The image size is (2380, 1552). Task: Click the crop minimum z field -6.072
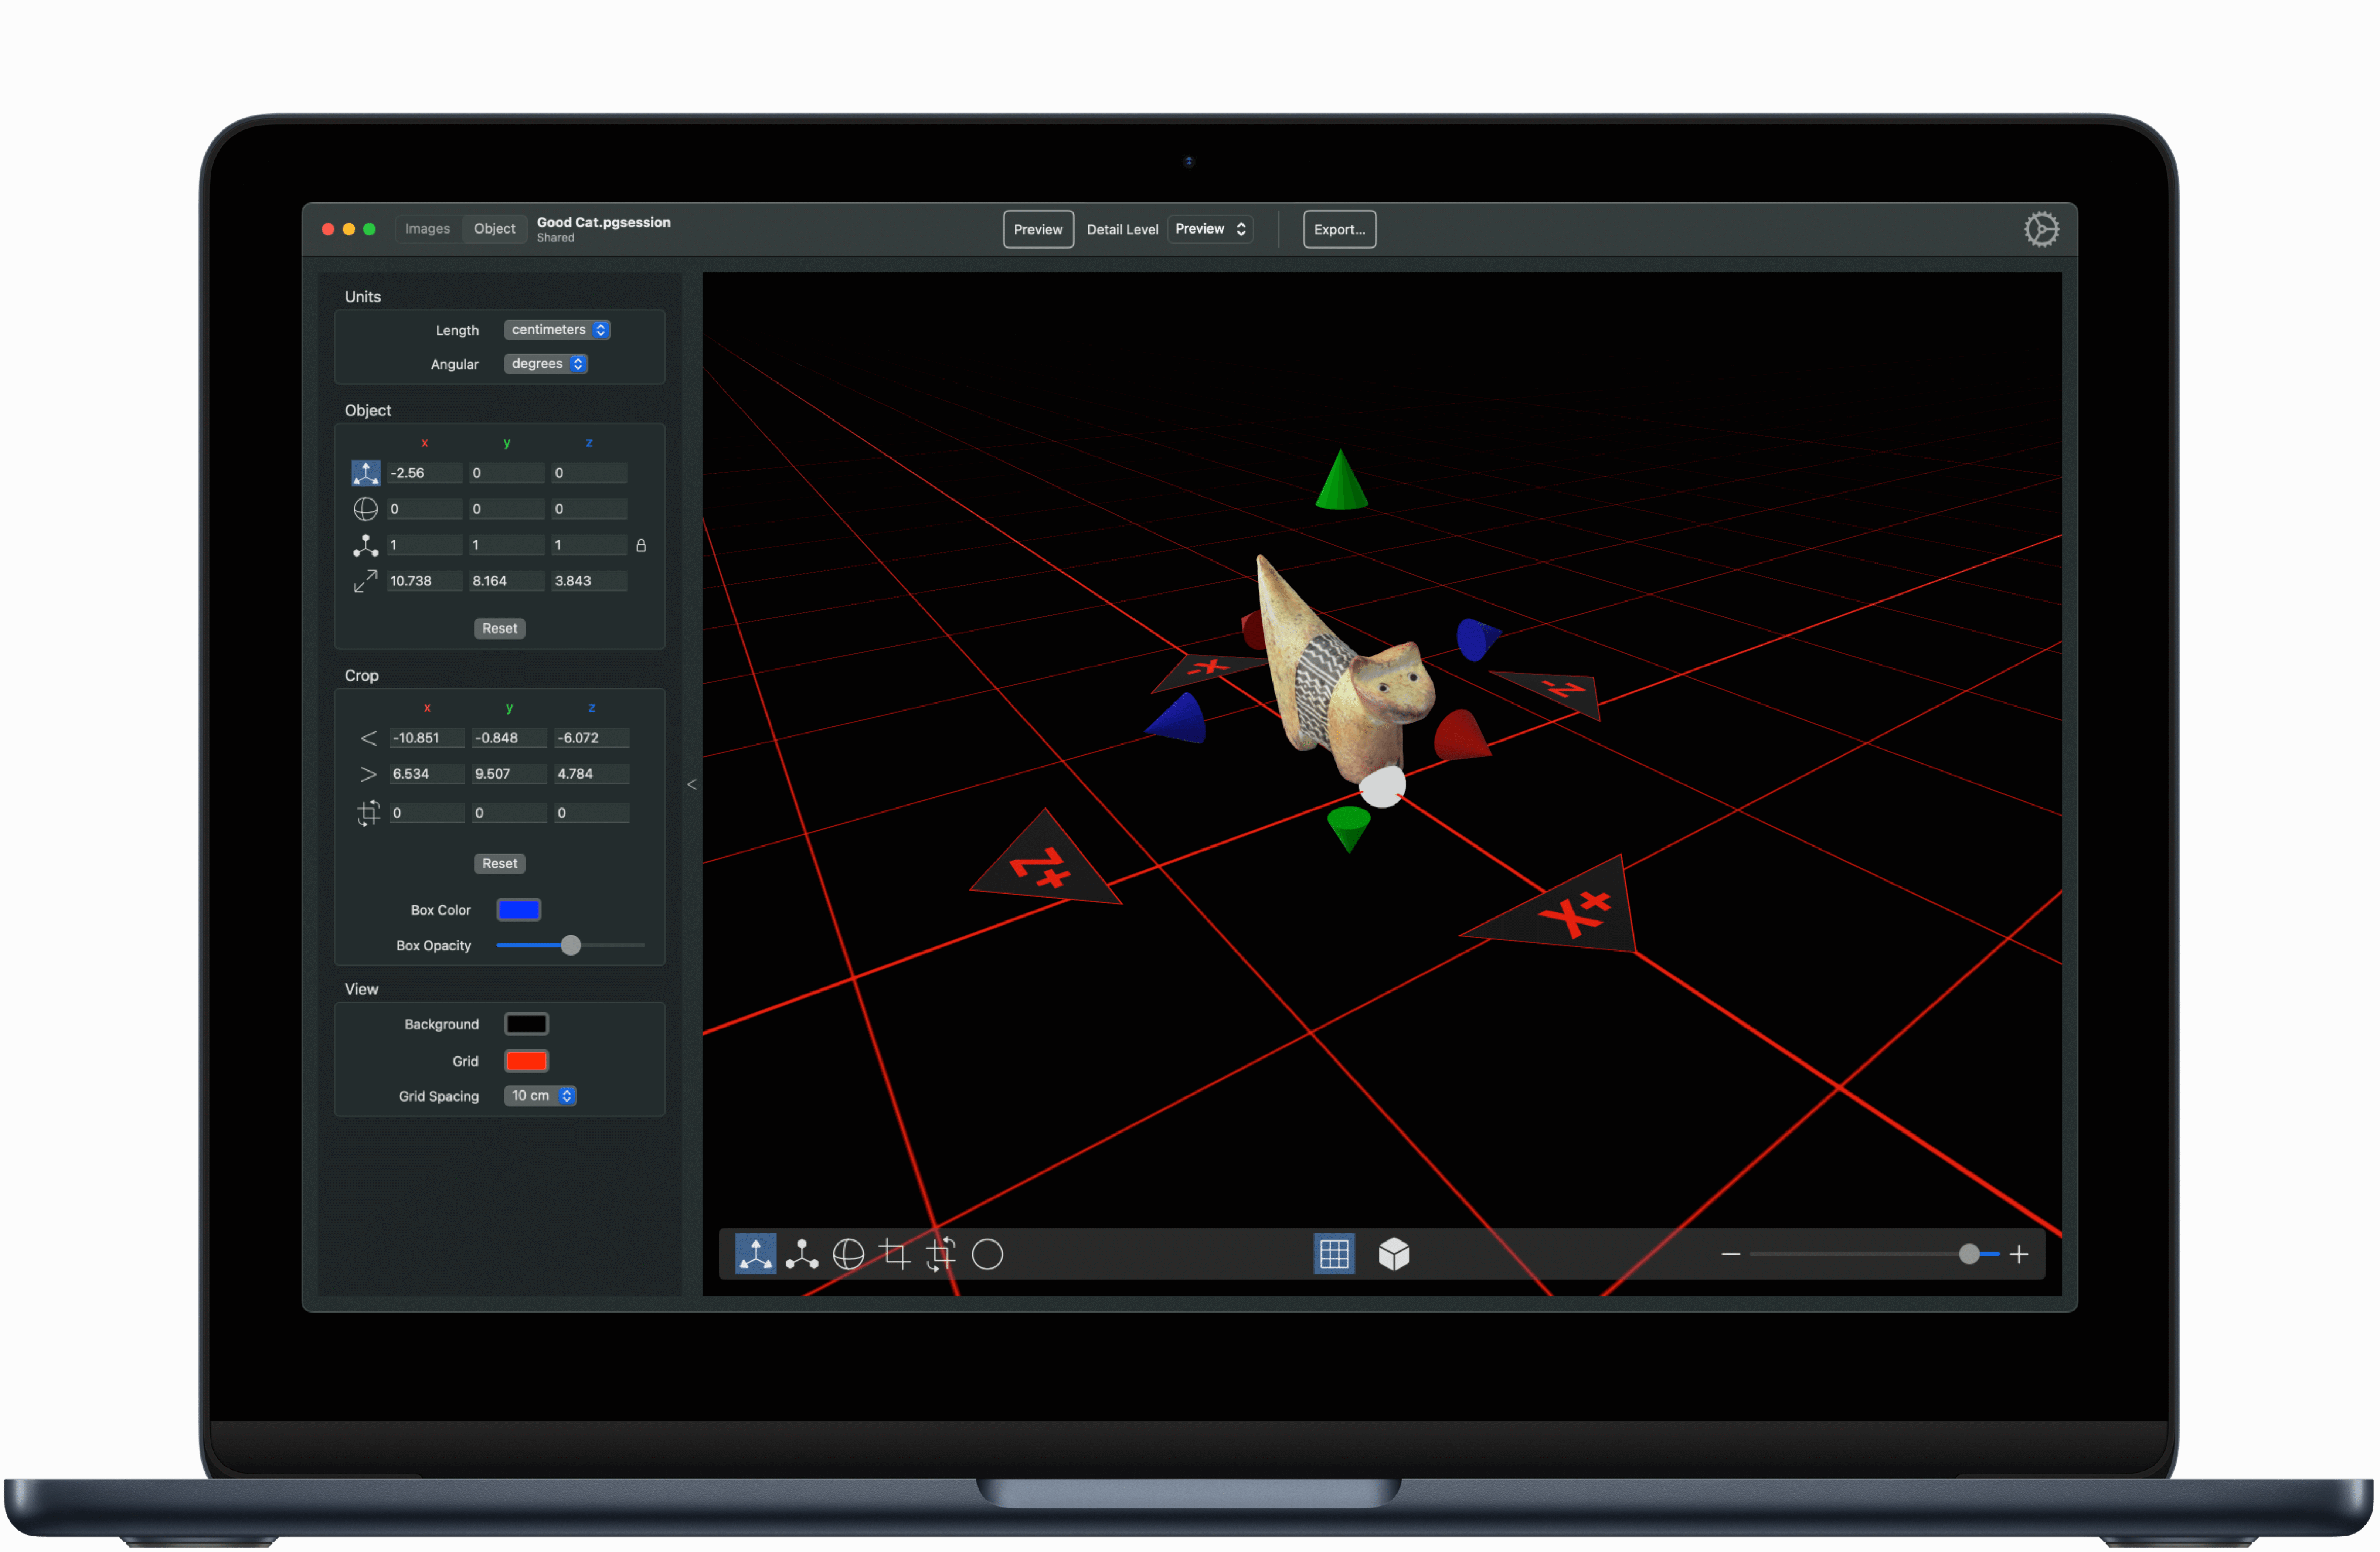click(592, 738)
